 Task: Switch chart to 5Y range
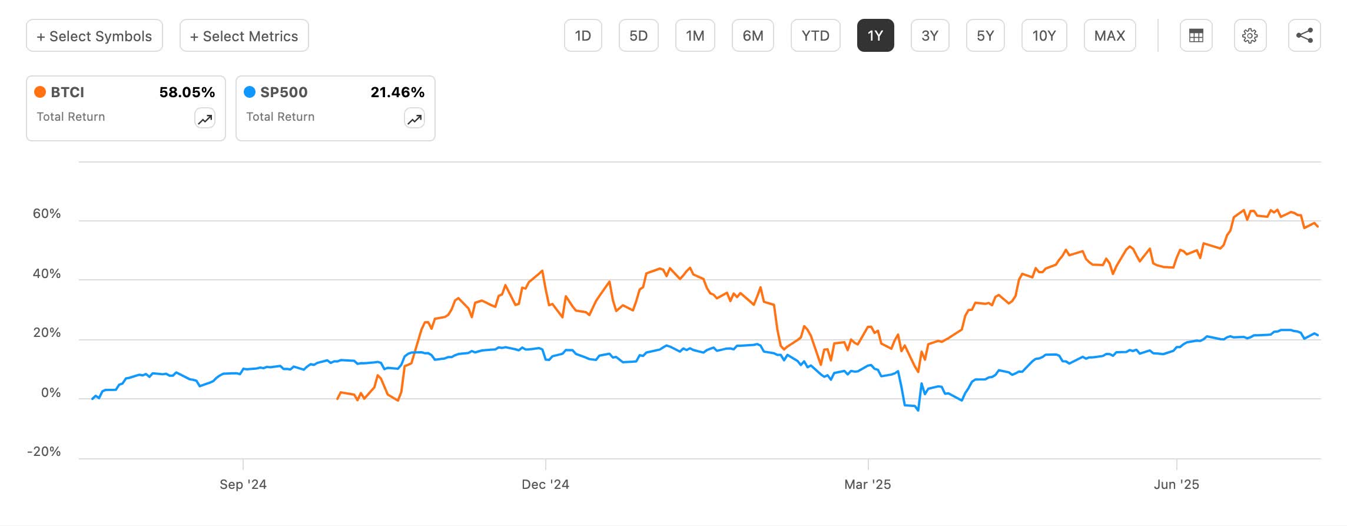[x=985, y=36]
